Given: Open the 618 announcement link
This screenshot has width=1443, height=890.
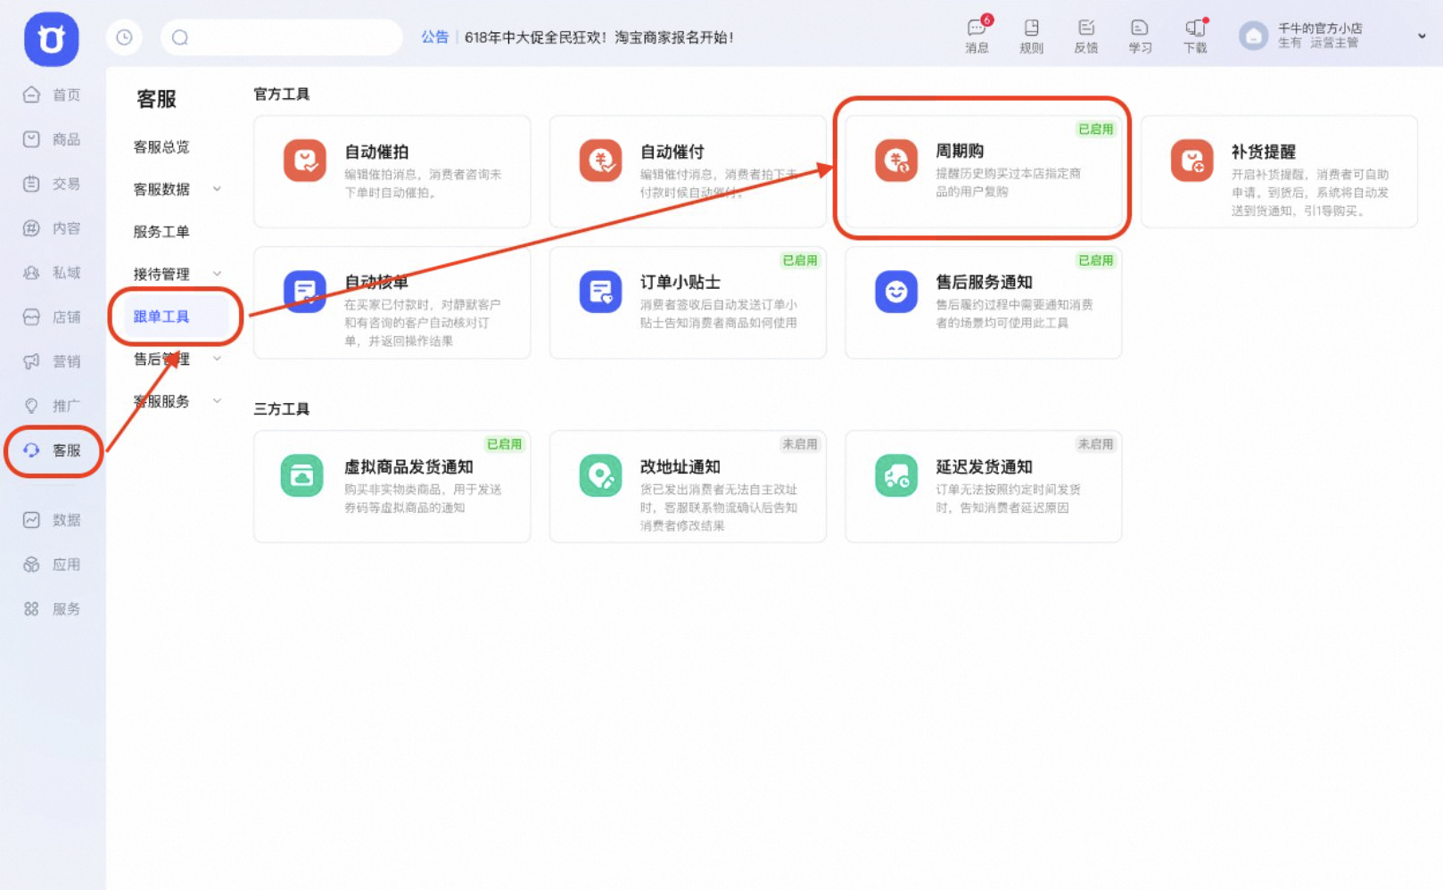Looking at the screenshot, I should pyautogui.click(x=598, y=37).
